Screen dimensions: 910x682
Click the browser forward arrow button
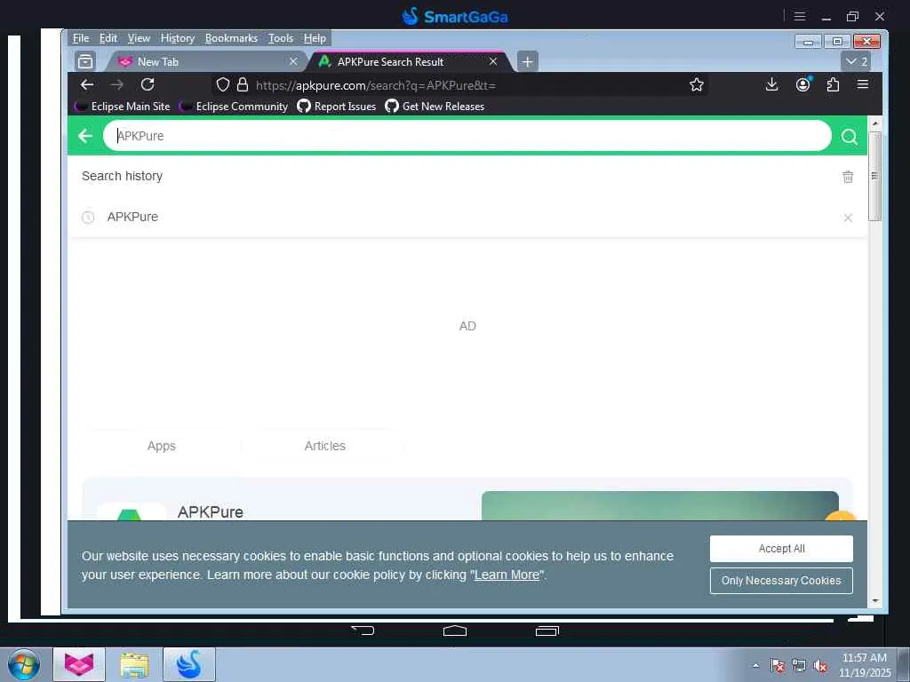(x=117, y=85)
